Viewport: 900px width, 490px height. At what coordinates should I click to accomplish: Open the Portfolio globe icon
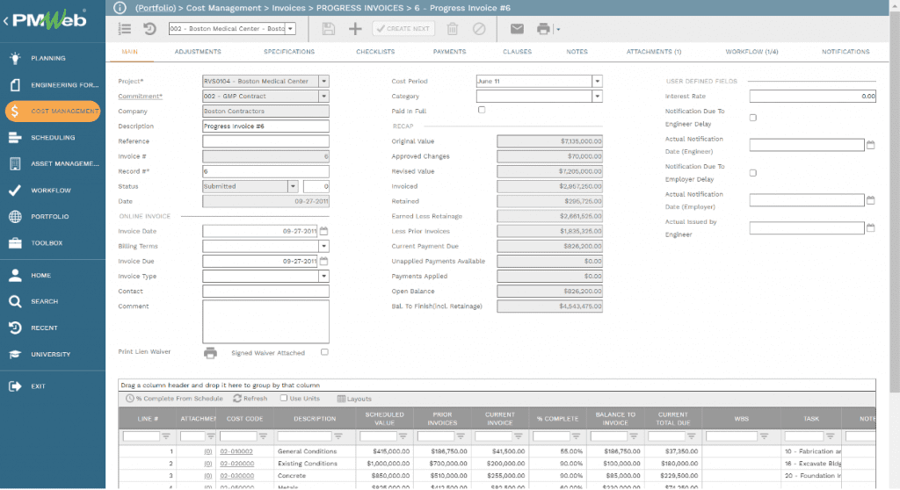pyautogui.click(x=15, y=216)
